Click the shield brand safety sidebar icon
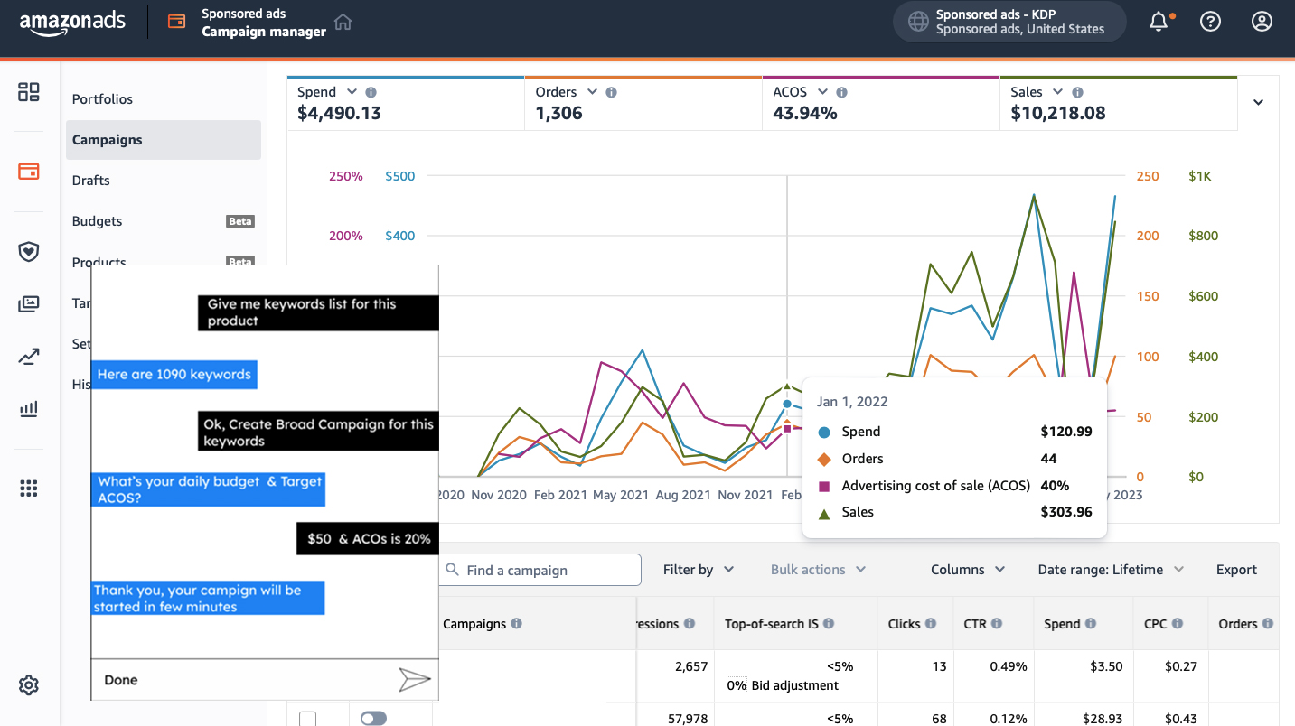 coord(29,252)
